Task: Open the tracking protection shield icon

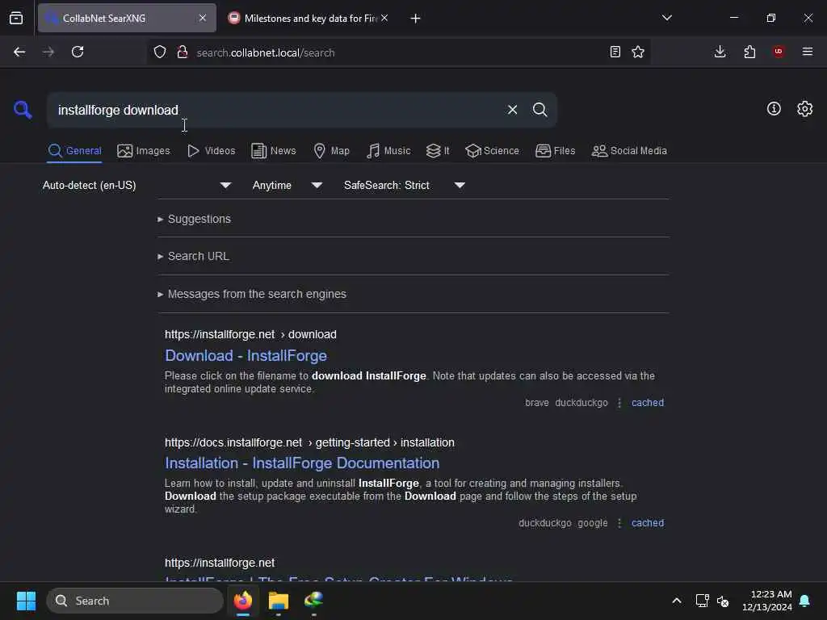Action: click(160, 52)
